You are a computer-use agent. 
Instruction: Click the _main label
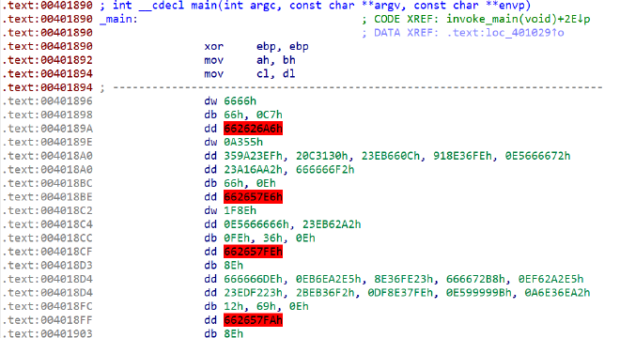click(118, 19)
